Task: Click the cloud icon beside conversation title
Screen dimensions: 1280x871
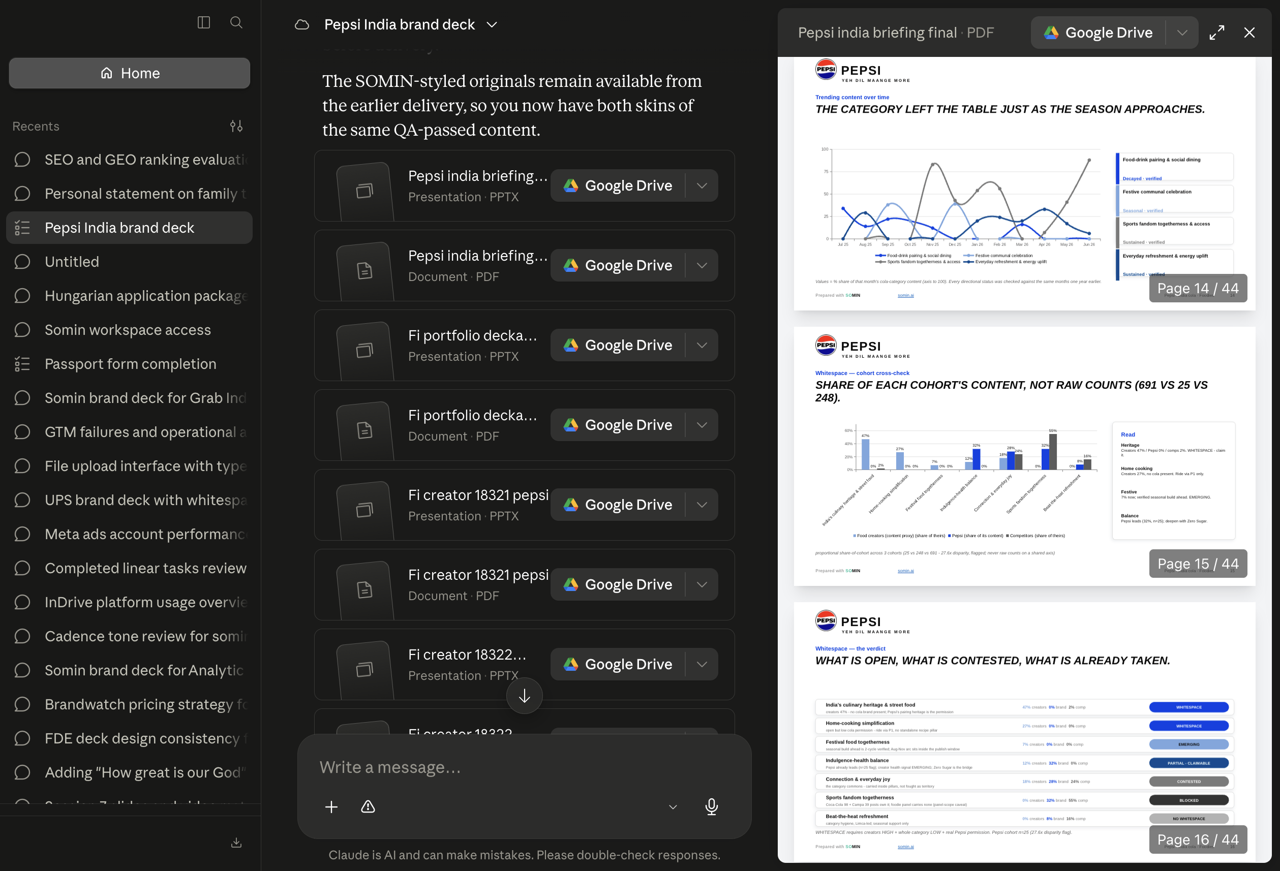Action: tap(302, 25)
